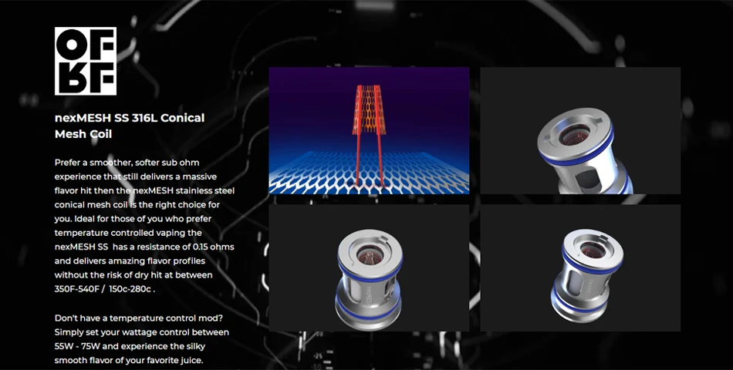
Task: Click the line 'experience that still delivers a massive'
Action: click(136, 177)
